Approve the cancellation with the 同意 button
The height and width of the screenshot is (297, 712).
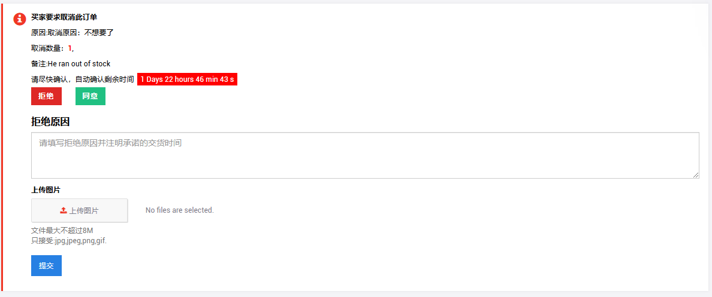tap(90, 96)
